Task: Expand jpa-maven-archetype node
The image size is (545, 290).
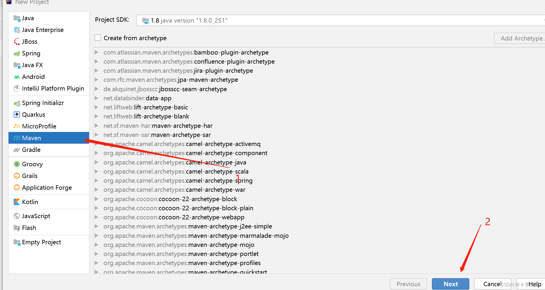Action: [x=96, y=80]
